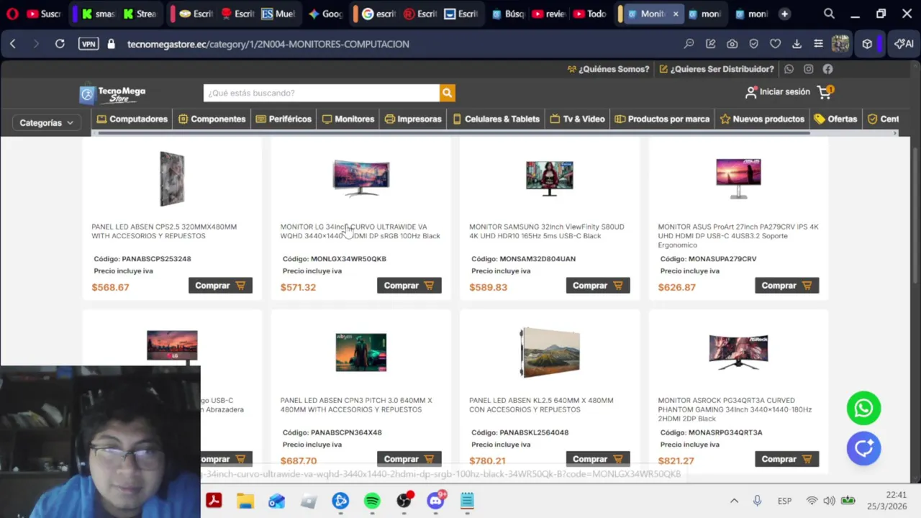Viewport: 921px width, 518px height.
Task: Open Spotify from the taskbar
Action: pyautogui.click(x=372, y=501)
